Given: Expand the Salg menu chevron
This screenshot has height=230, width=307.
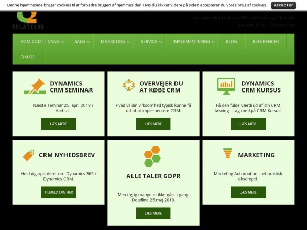Looking at the screenshot, I should click(x=89, y=42).
